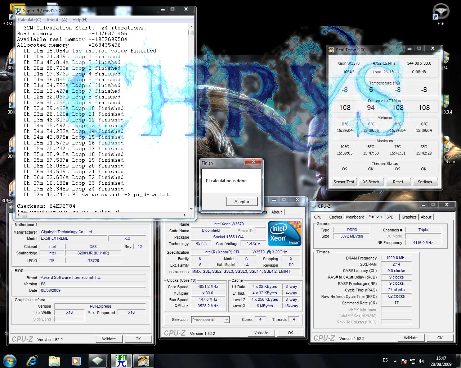The width and height of the screenshot is (461, 368).
Task: Select Core Voltage value 1.472 V
Action: click(x=254, y=243)
